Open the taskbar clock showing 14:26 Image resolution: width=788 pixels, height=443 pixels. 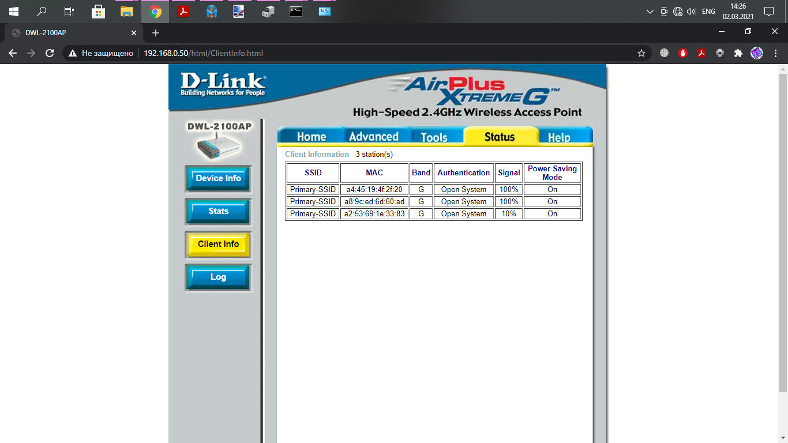pos(738,12)
